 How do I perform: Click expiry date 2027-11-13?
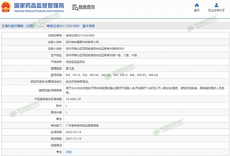point(73,139)
